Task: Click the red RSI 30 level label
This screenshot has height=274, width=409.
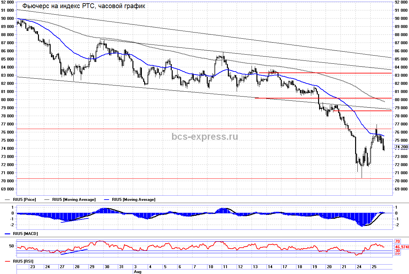Action: [x=397, y=251]
